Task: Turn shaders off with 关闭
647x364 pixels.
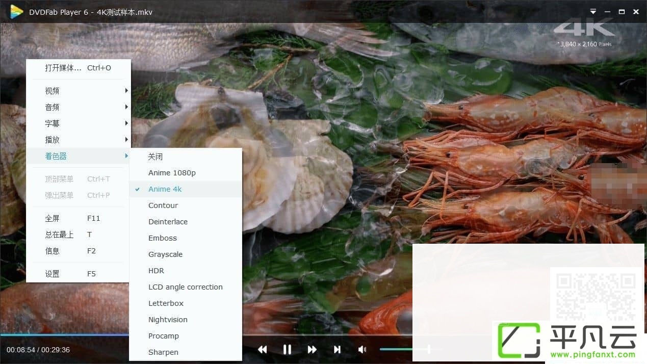Action: (x=186, y=157)
